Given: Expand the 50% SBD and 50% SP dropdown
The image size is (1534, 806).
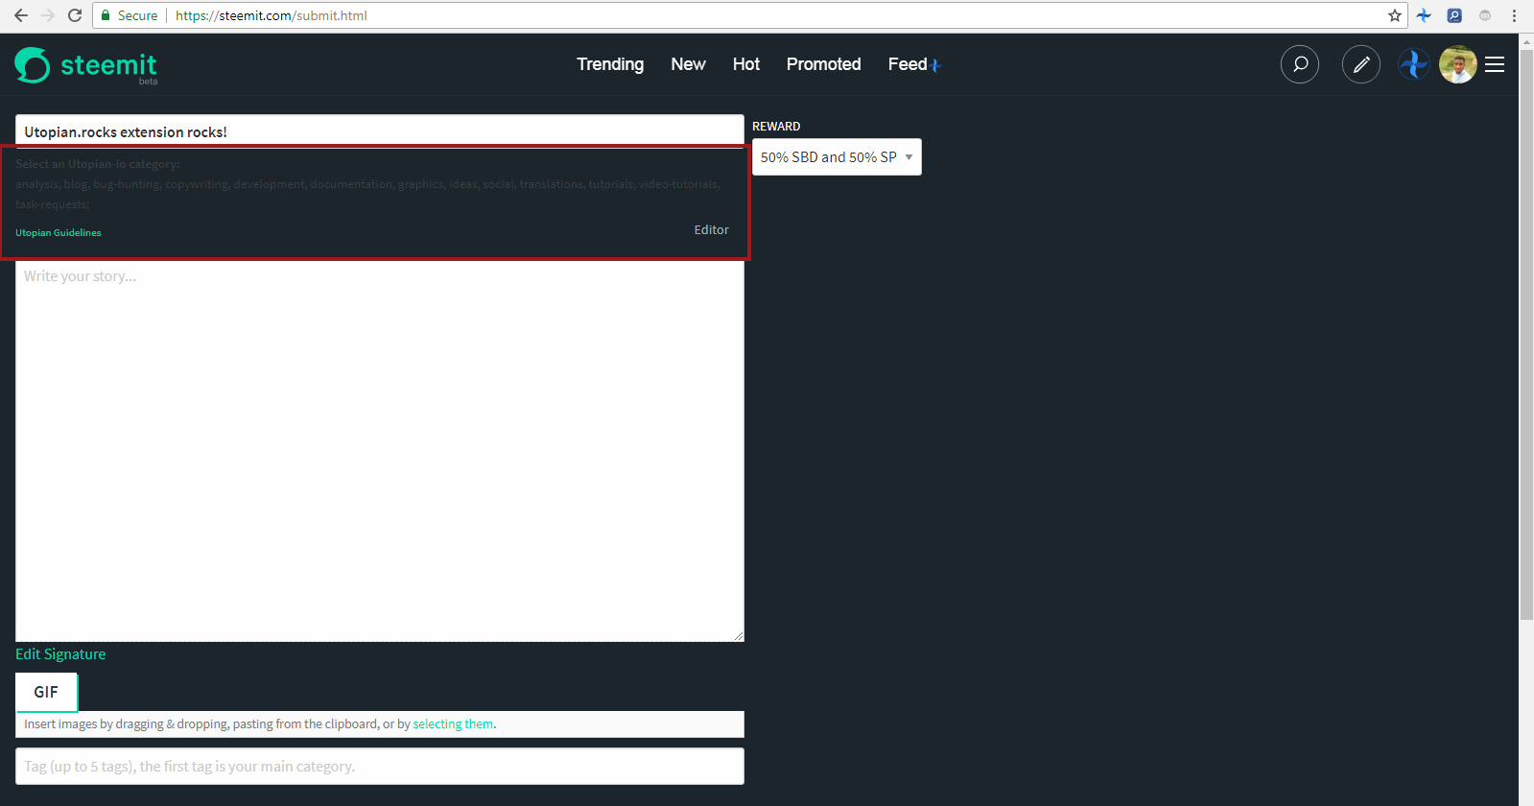Looking at the screenshot, I should pyautogui.click(x=837, y=157).
